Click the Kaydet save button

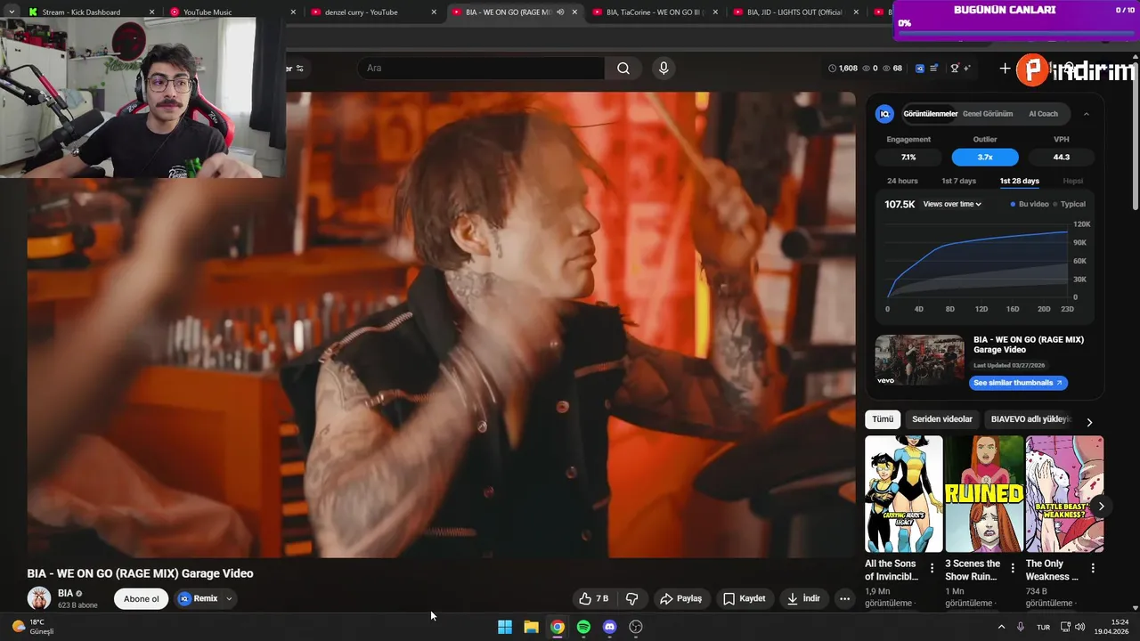click(x=745, y=598)
